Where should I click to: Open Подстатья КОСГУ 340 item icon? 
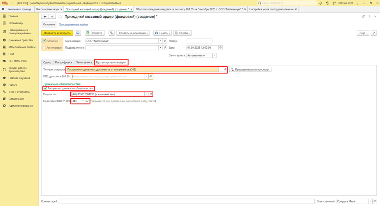click(x=87, y=101)
